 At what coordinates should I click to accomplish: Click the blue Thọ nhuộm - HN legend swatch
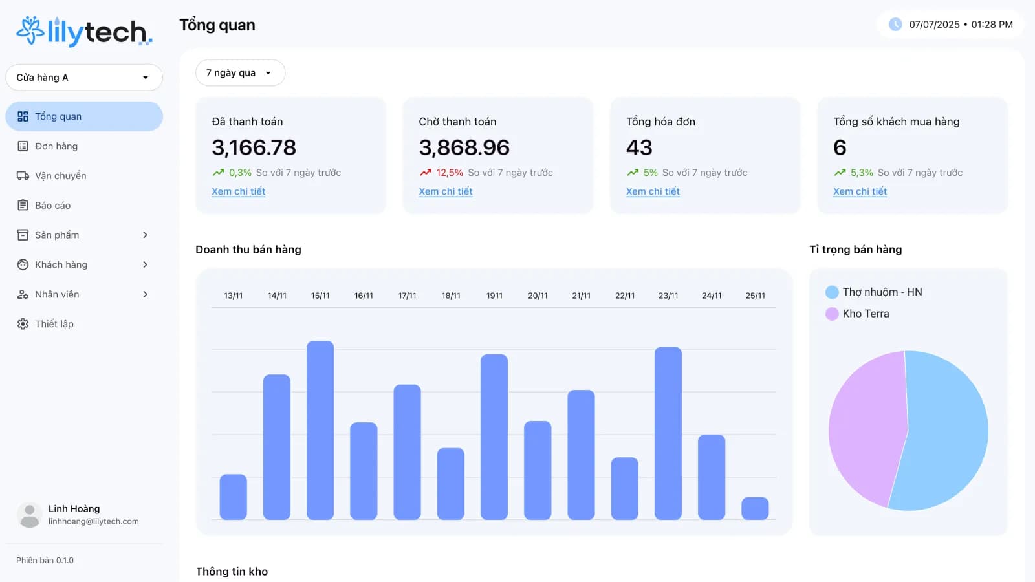click(832, 292)
